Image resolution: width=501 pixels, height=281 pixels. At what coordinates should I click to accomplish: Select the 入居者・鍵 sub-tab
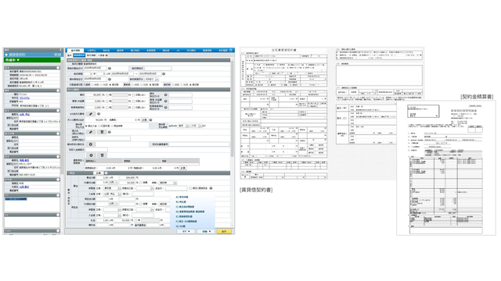tap(103, 55)
